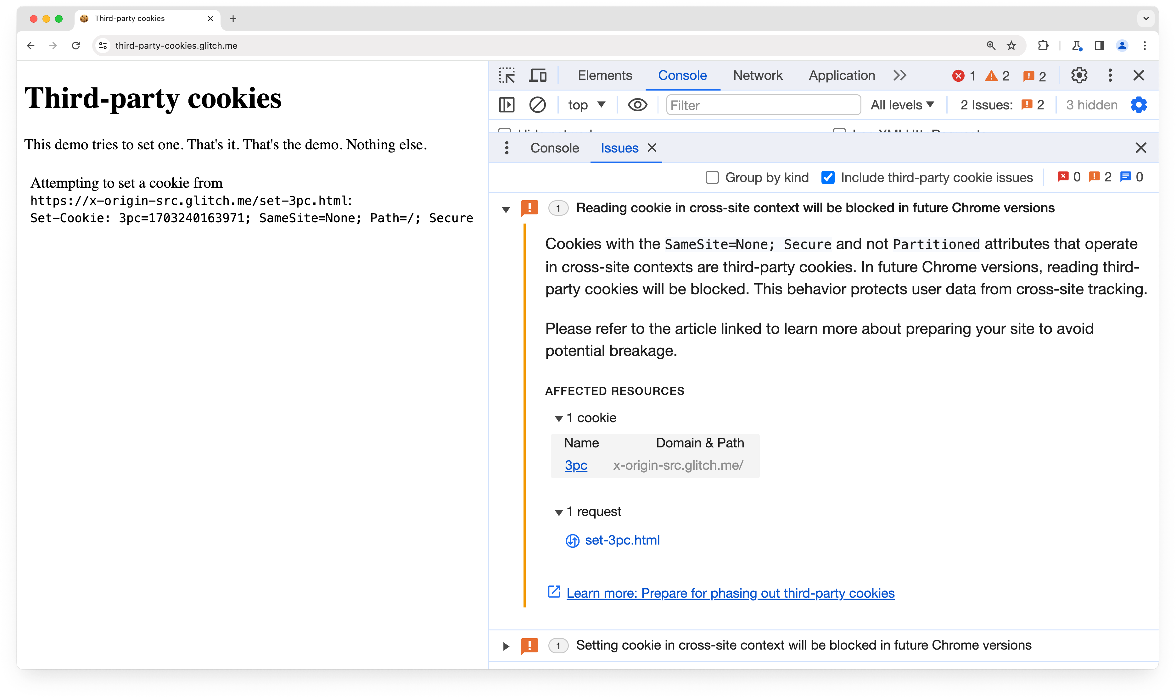Click the Elements panel tab
This screenshot has width=1176, height=698.
605,75
